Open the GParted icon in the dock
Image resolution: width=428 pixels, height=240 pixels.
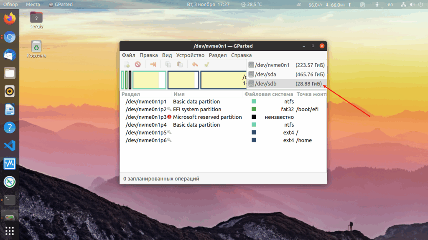tap(10, 217)
